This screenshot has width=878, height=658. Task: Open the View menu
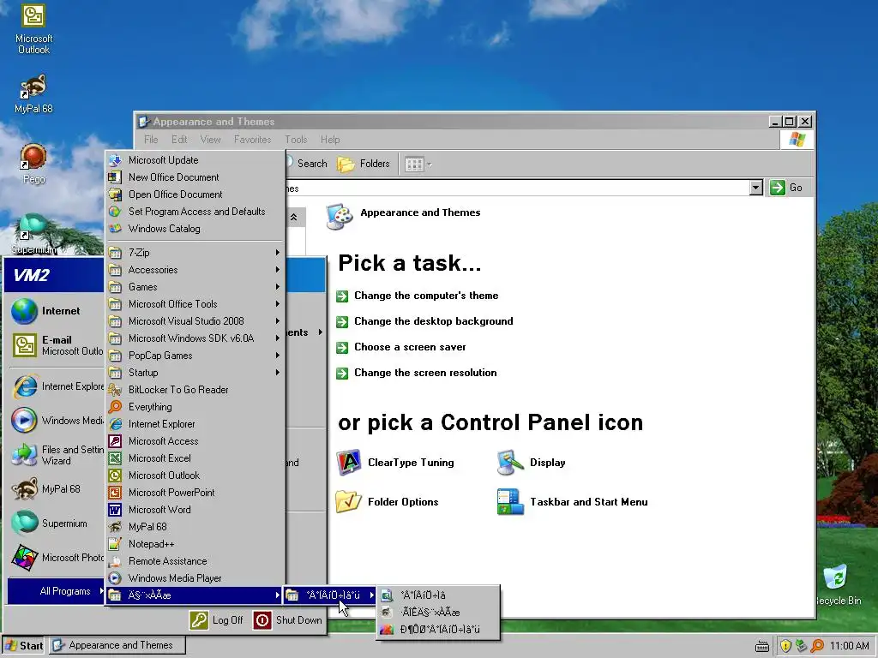(x=211, y=140)
